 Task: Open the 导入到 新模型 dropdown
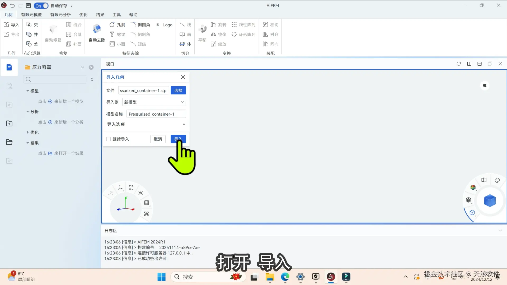[154, 102]
